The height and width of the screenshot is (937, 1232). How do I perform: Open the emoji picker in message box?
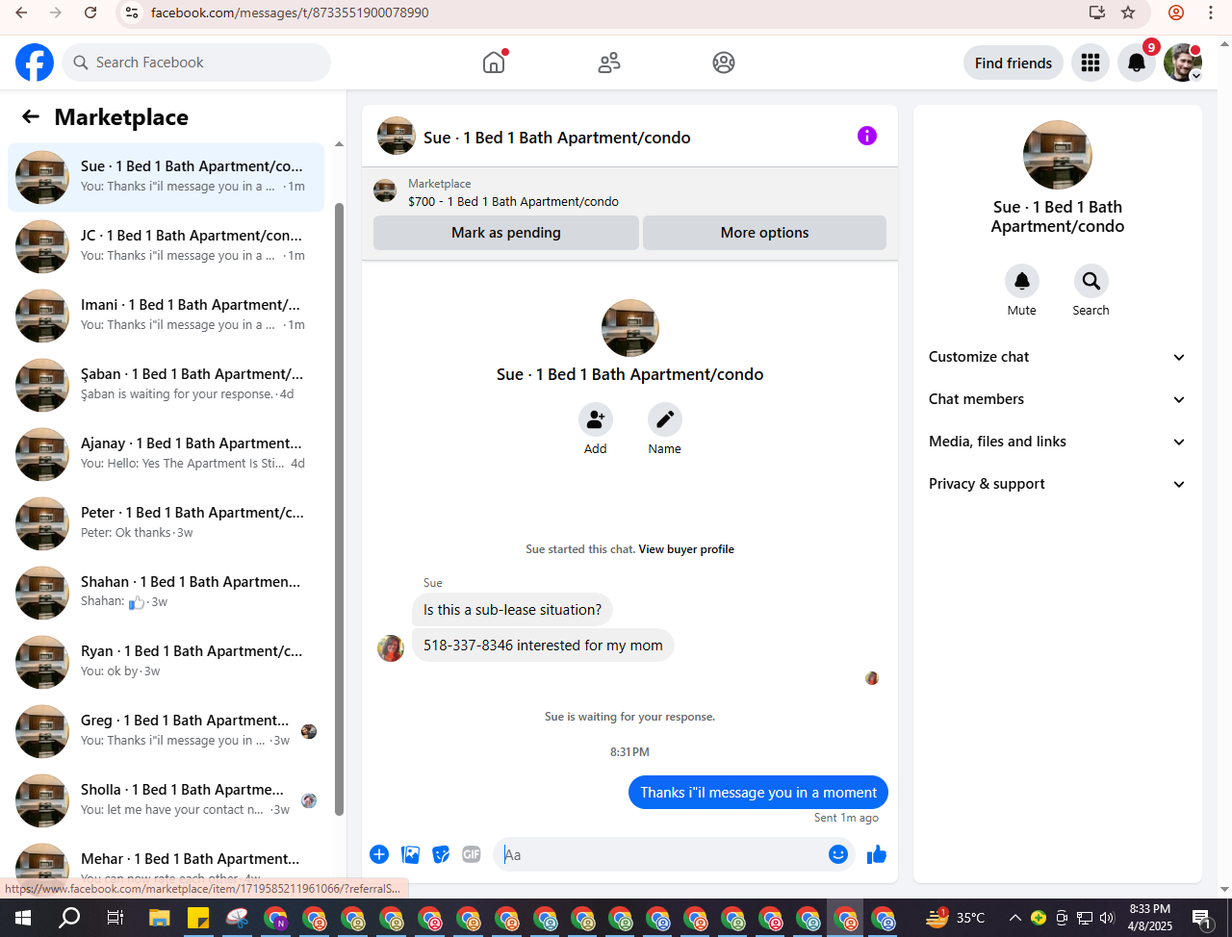click(x=838, y=854)
